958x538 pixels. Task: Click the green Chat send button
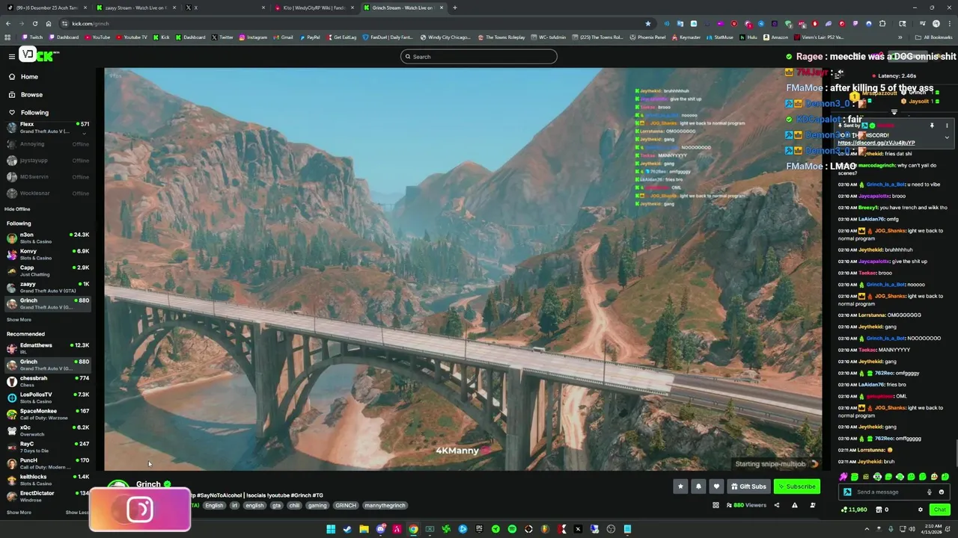pyautogui.click(x=939, y=510)
